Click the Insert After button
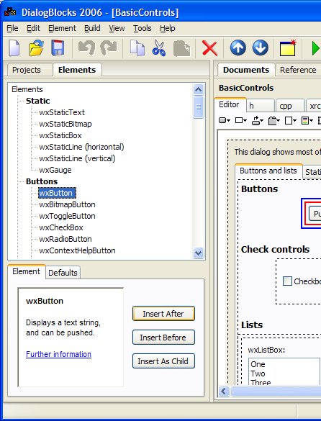The height and width of the screenshot is (421, 321). 163,314
